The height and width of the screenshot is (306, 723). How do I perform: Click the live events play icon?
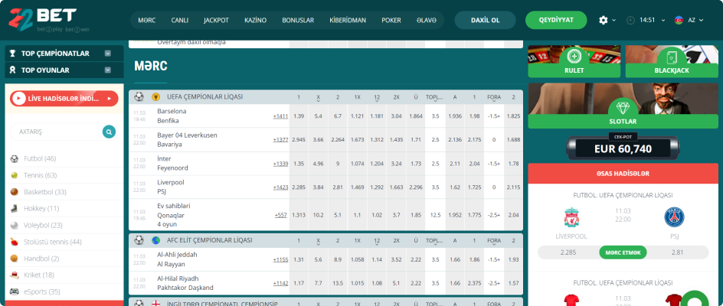click(x=18, y=98)
